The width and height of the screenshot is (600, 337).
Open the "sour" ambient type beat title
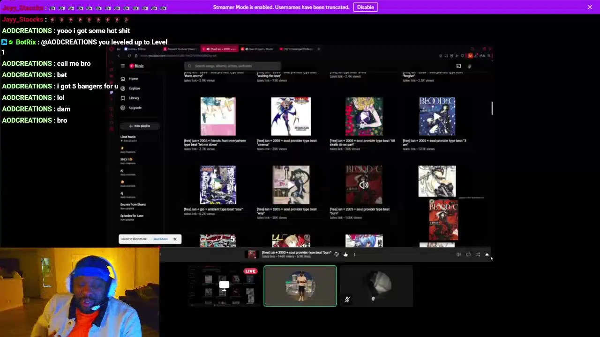point(213,209)
